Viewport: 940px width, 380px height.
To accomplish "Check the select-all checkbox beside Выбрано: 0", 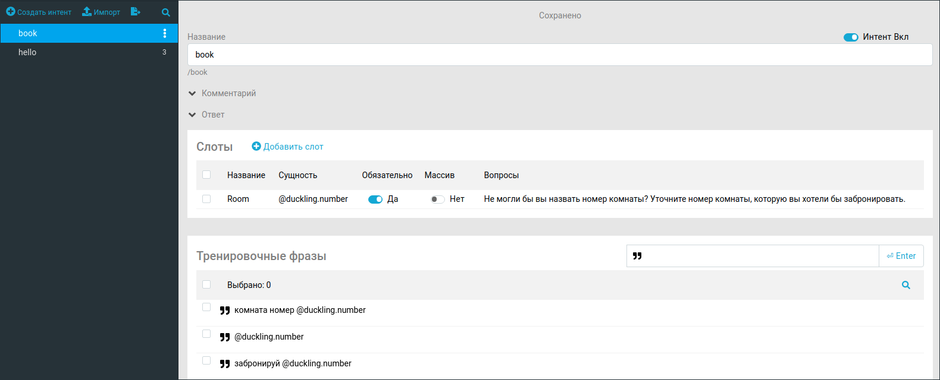I will pos(206,284).
